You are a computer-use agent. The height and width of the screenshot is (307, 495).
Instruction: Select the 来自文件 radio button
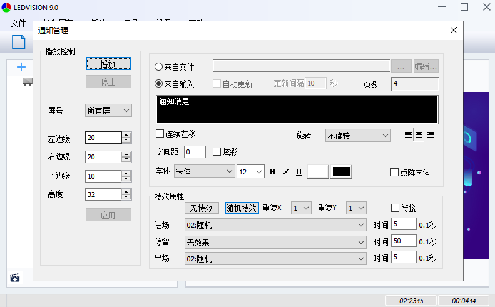[x=159, y=66]
